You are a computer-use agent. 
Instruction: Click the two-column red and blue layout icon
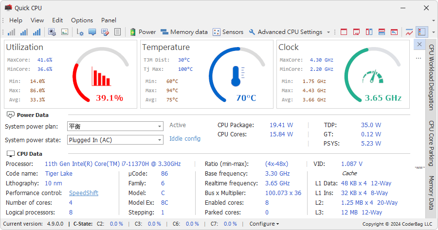[369, 32]
